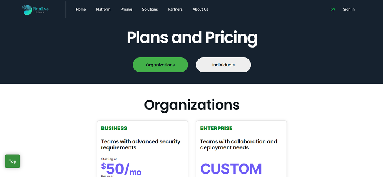Image resolution: width=383 pixels, height=177 pixels.
Task: Click the RunLve logo icon
Action: point(27,10)
